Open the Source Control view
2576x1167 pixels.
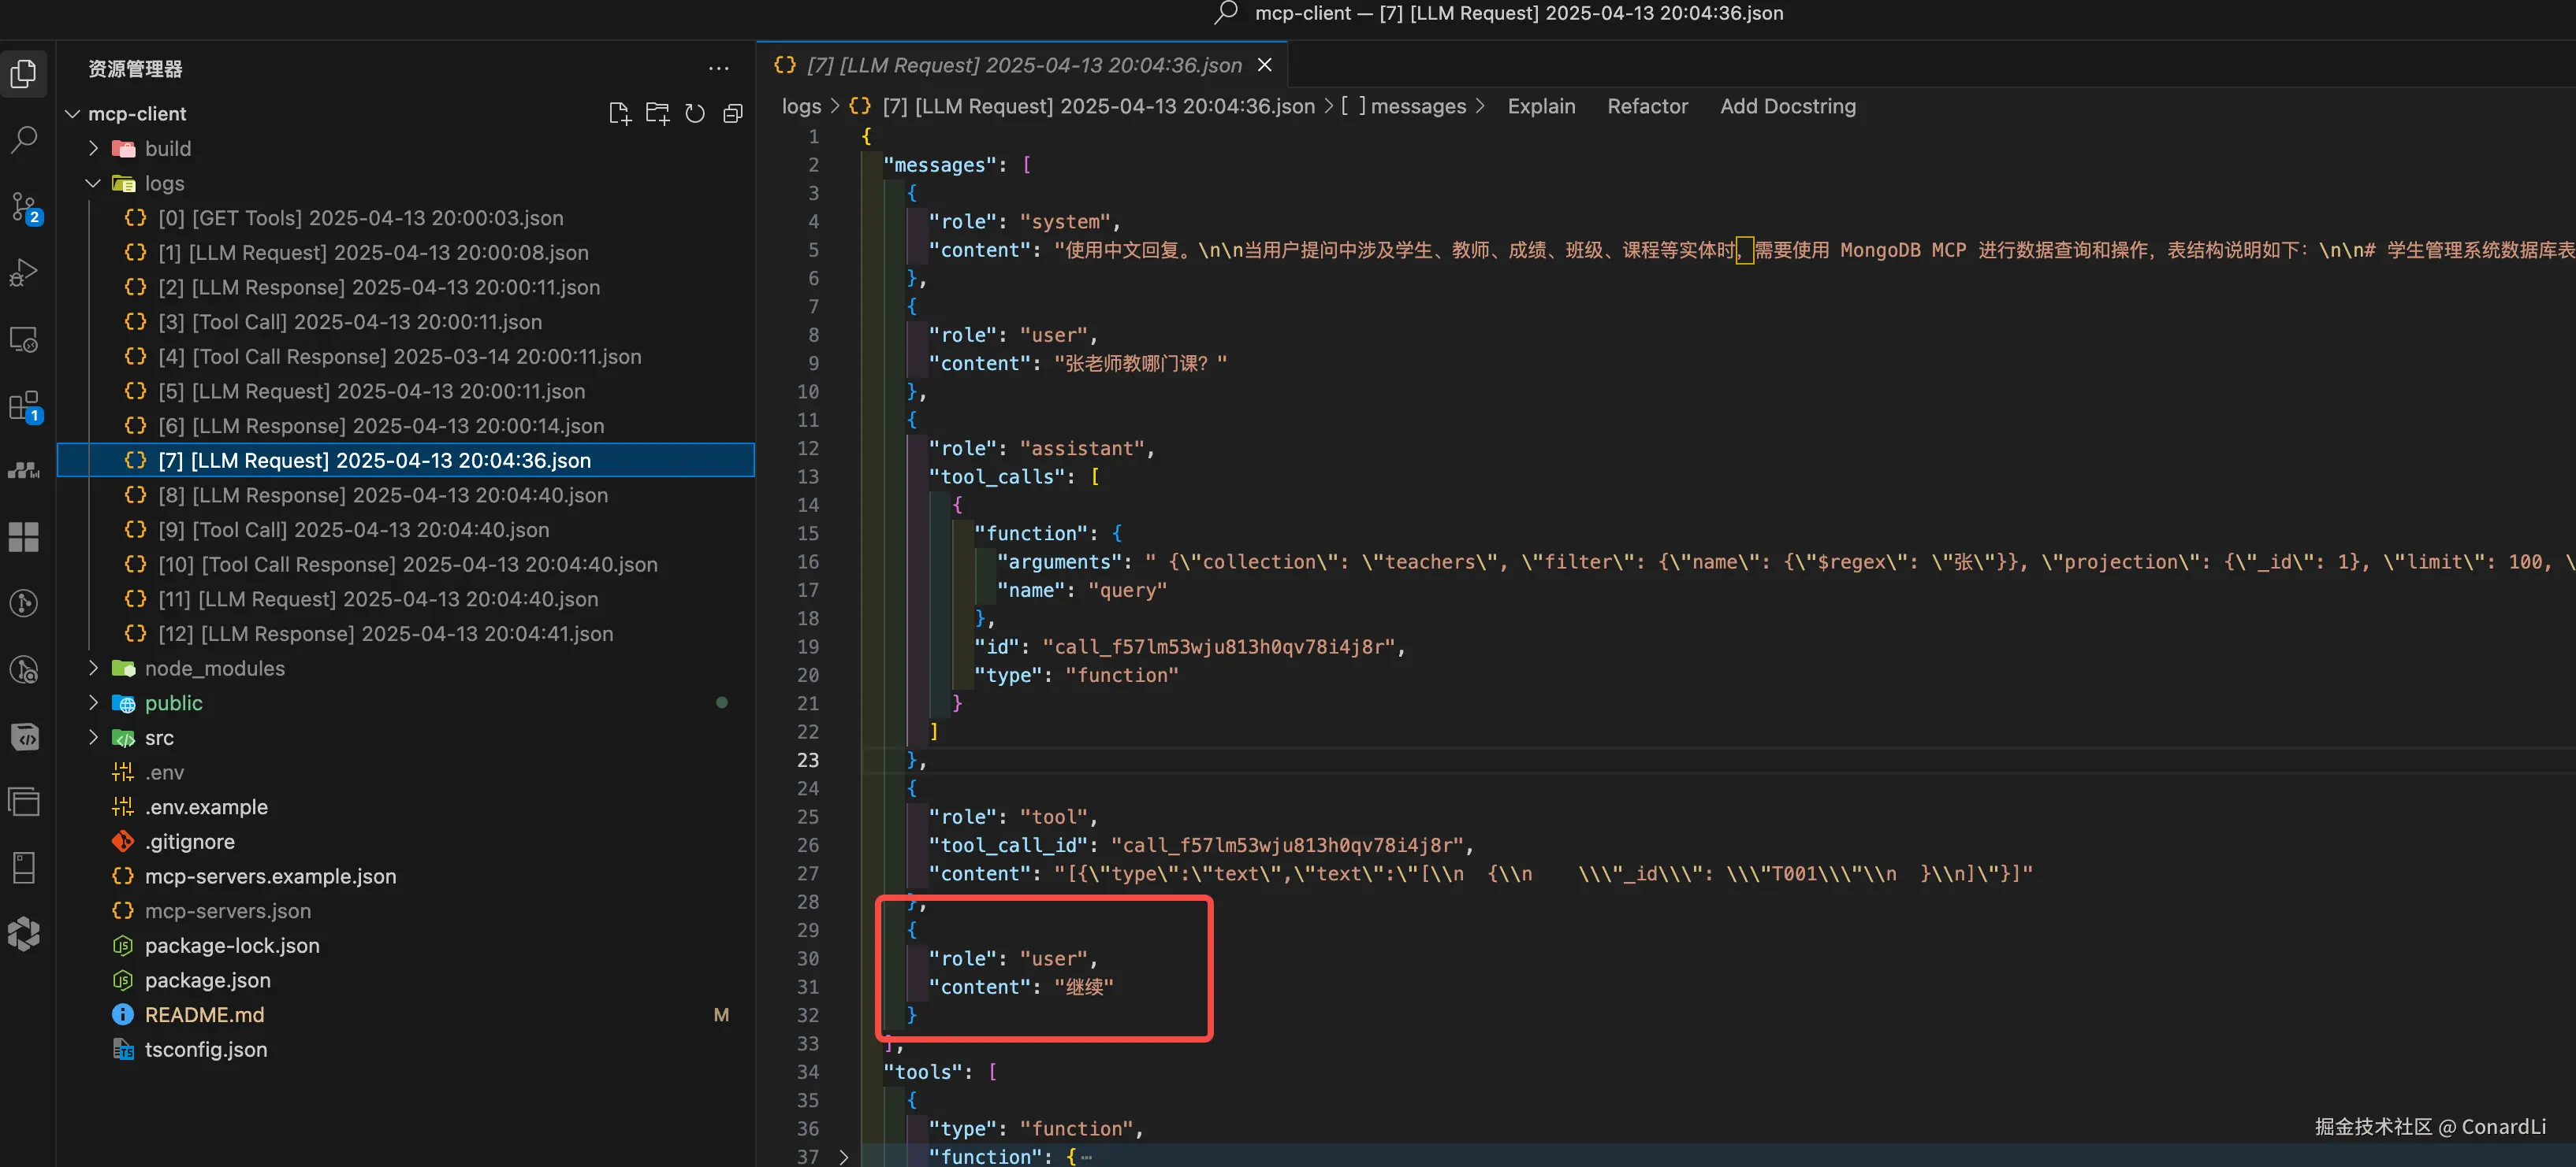(x=24, y=207)
